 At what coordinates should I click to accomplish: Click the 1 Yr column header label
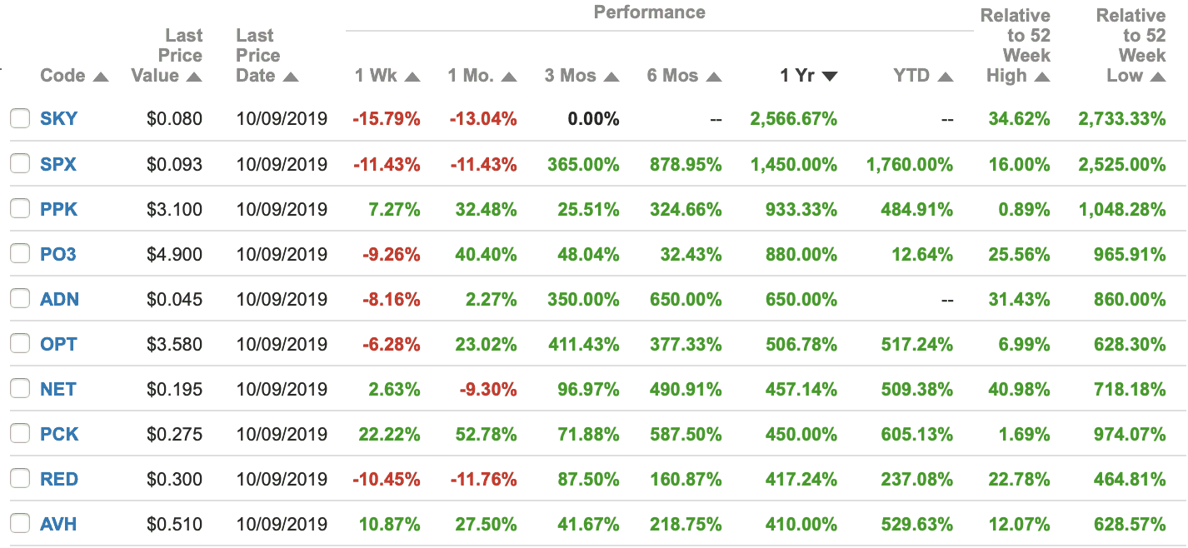[796, 76]
